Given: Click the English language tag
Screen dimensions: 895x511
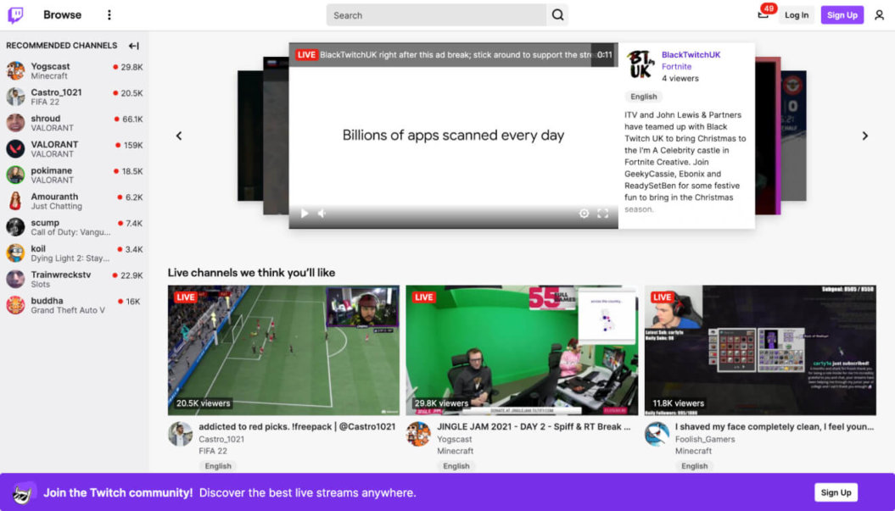Looking at the screenshot, I should point(643,96).
